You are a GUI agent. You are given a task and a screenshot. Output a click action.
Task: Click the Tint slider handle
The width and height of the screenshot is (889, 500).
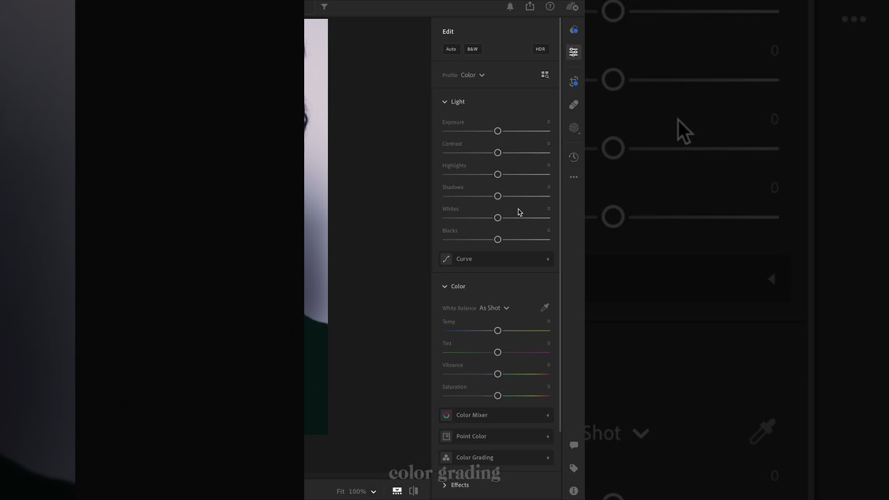click(497, 353)
